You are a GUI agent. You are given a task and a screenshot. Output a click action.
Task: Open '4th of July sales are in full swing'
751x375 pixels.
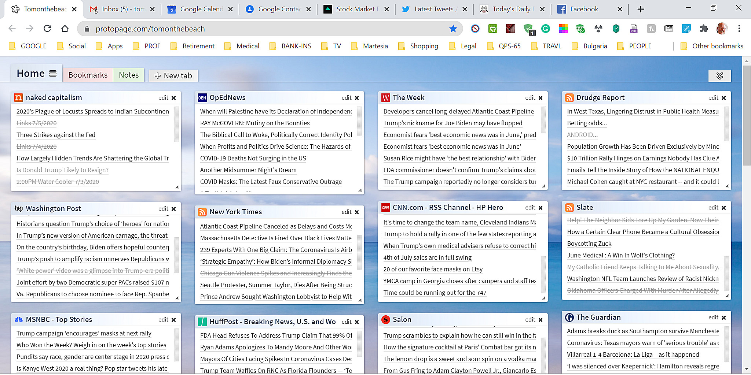tap(428, 257)
